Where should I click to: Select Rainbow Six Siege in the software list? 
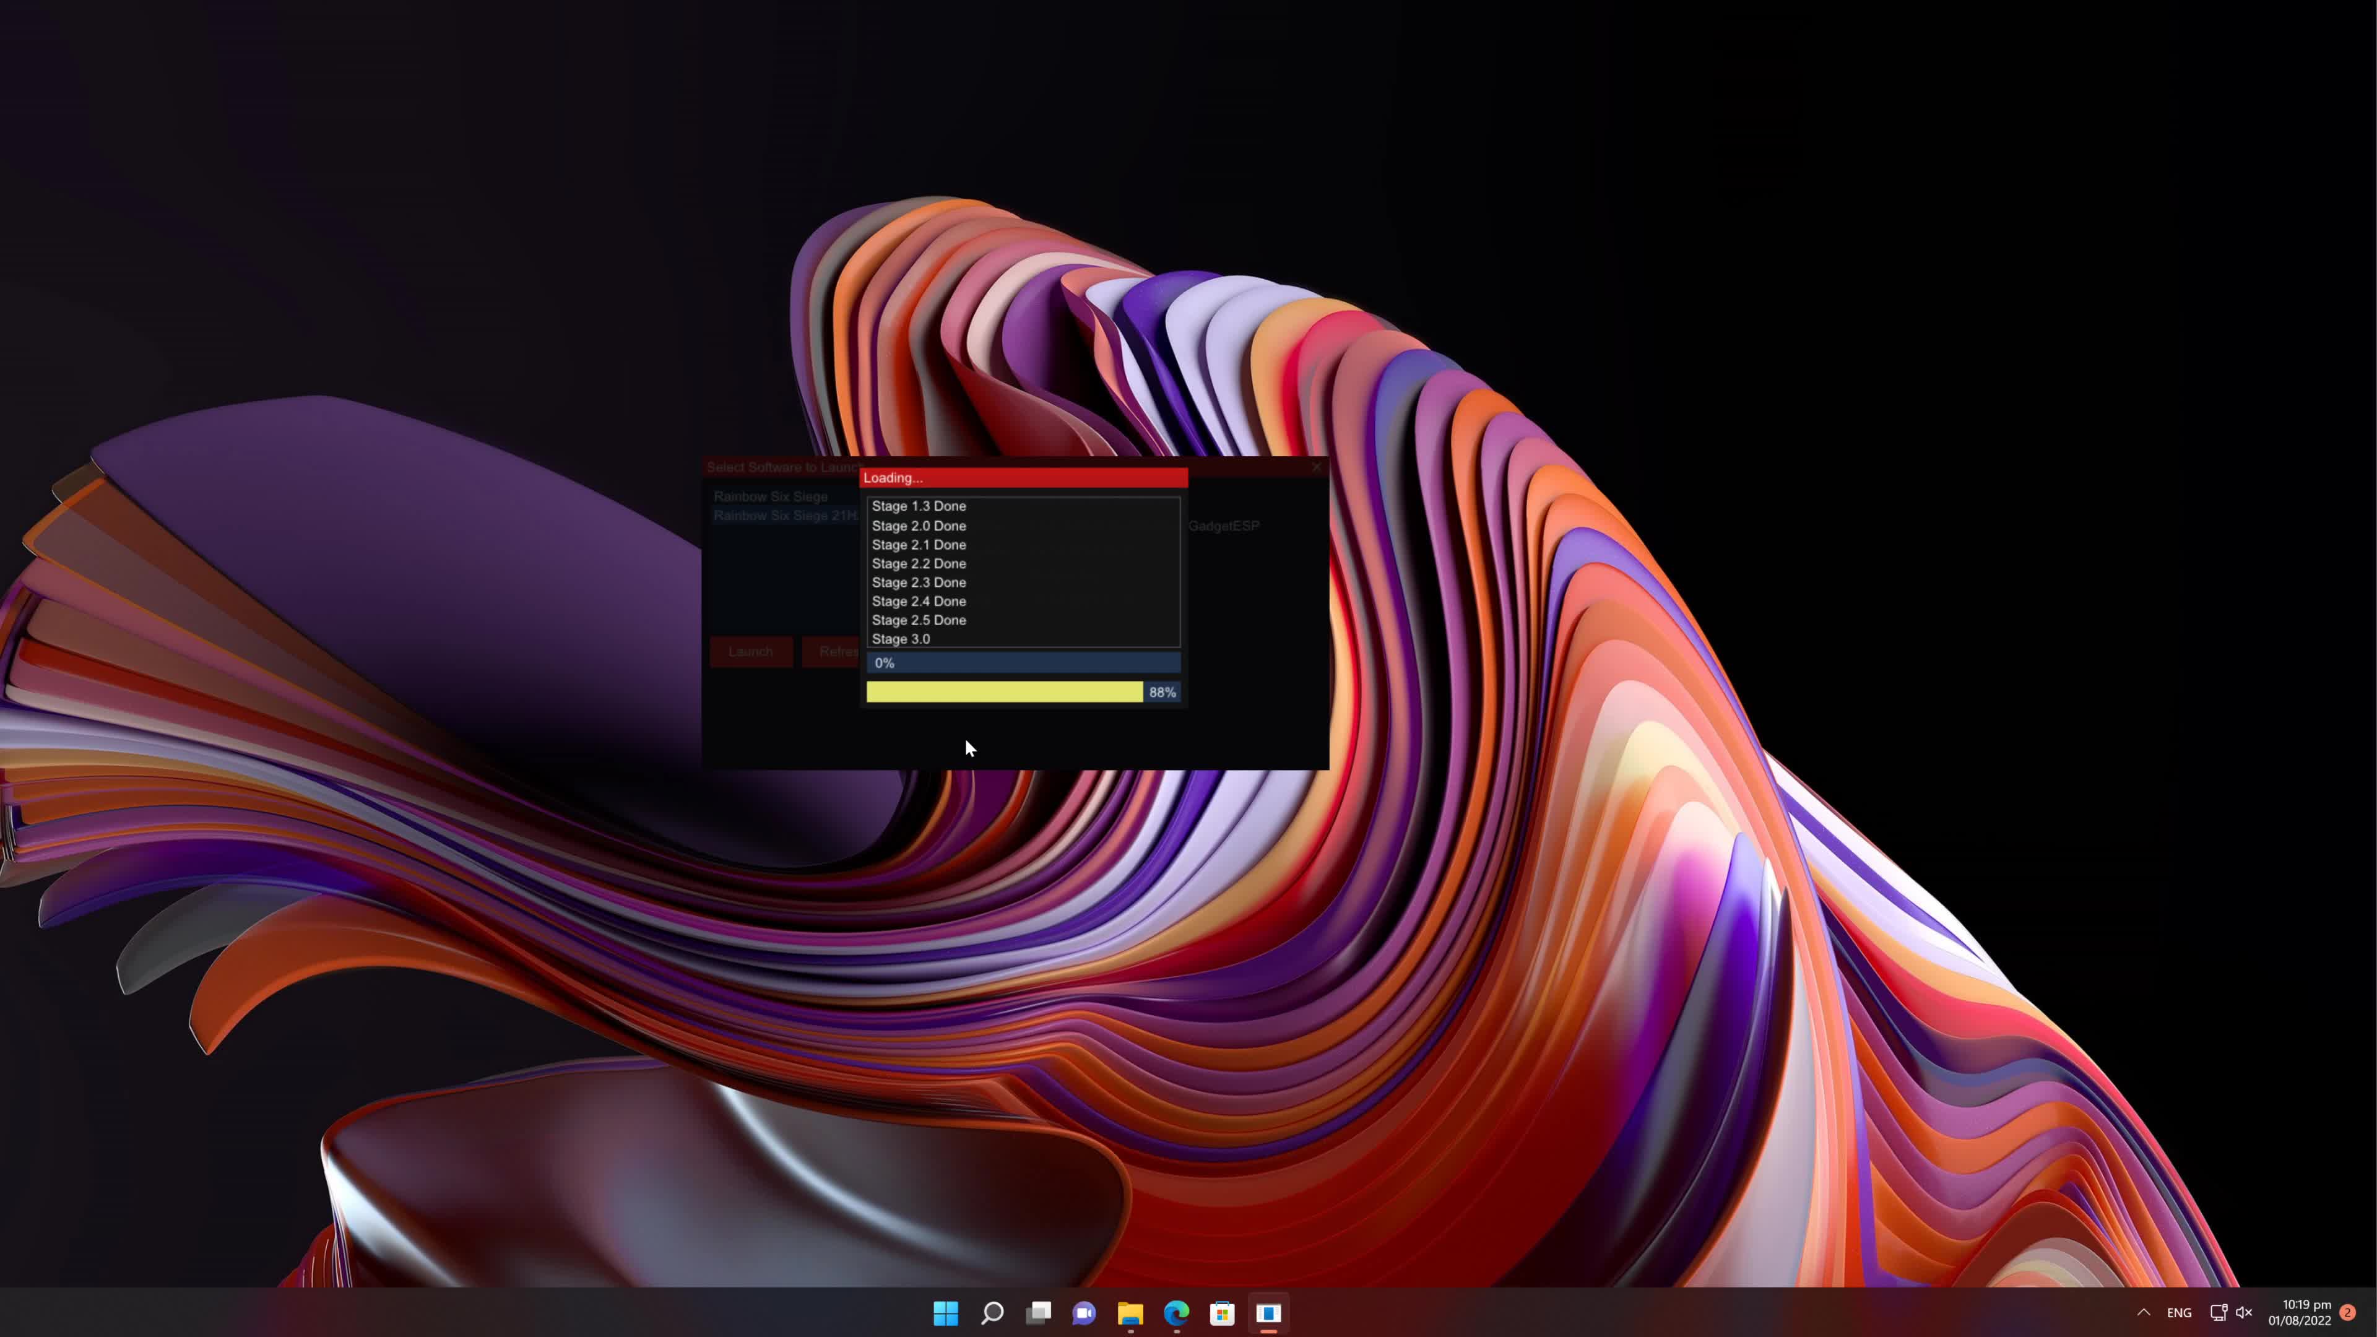[771, 496]
